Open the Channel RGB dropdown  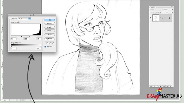tap(24, 19)
